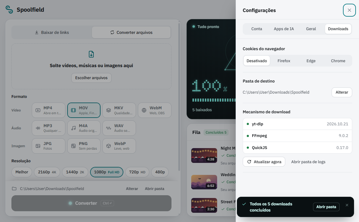Click the Escolher arquivos button

click(91, 78)
